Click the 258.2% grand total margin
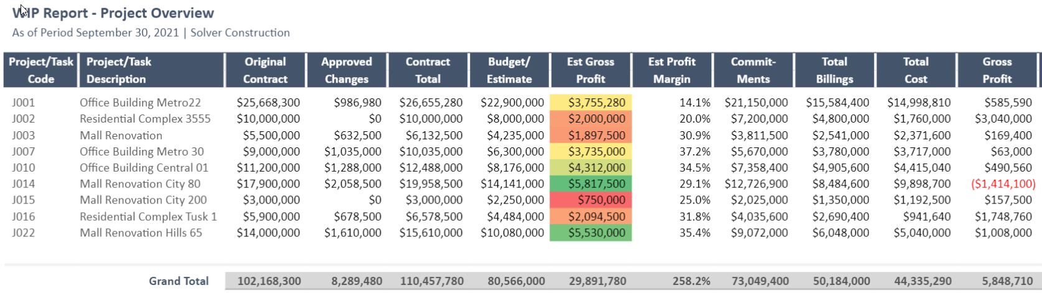1042x293 pixels. [x=692, y=281]
